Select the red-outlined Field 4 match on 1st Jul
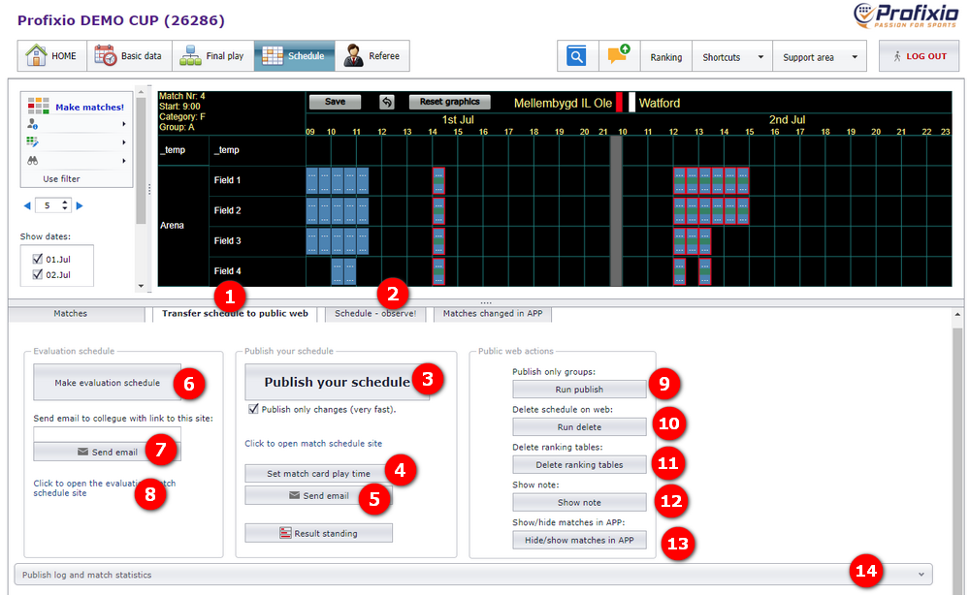This screenshot has width=970, height=595. click(438, 271)
